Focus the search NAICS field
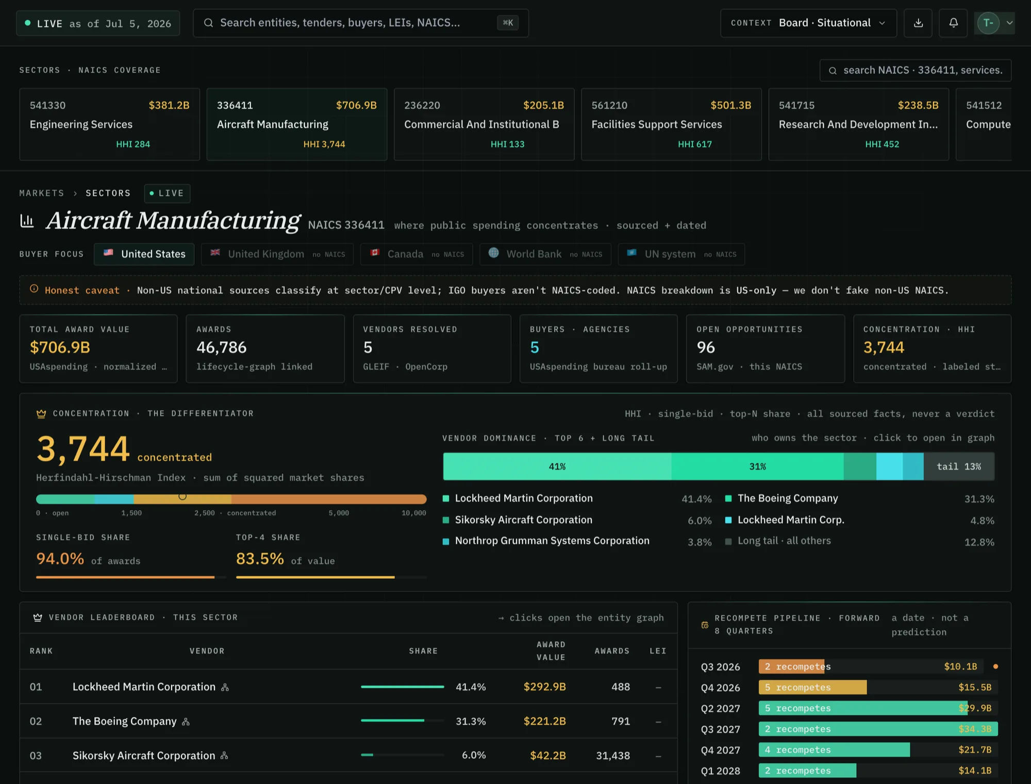Screen dimensions: 1031x784 tap(915, 71)
